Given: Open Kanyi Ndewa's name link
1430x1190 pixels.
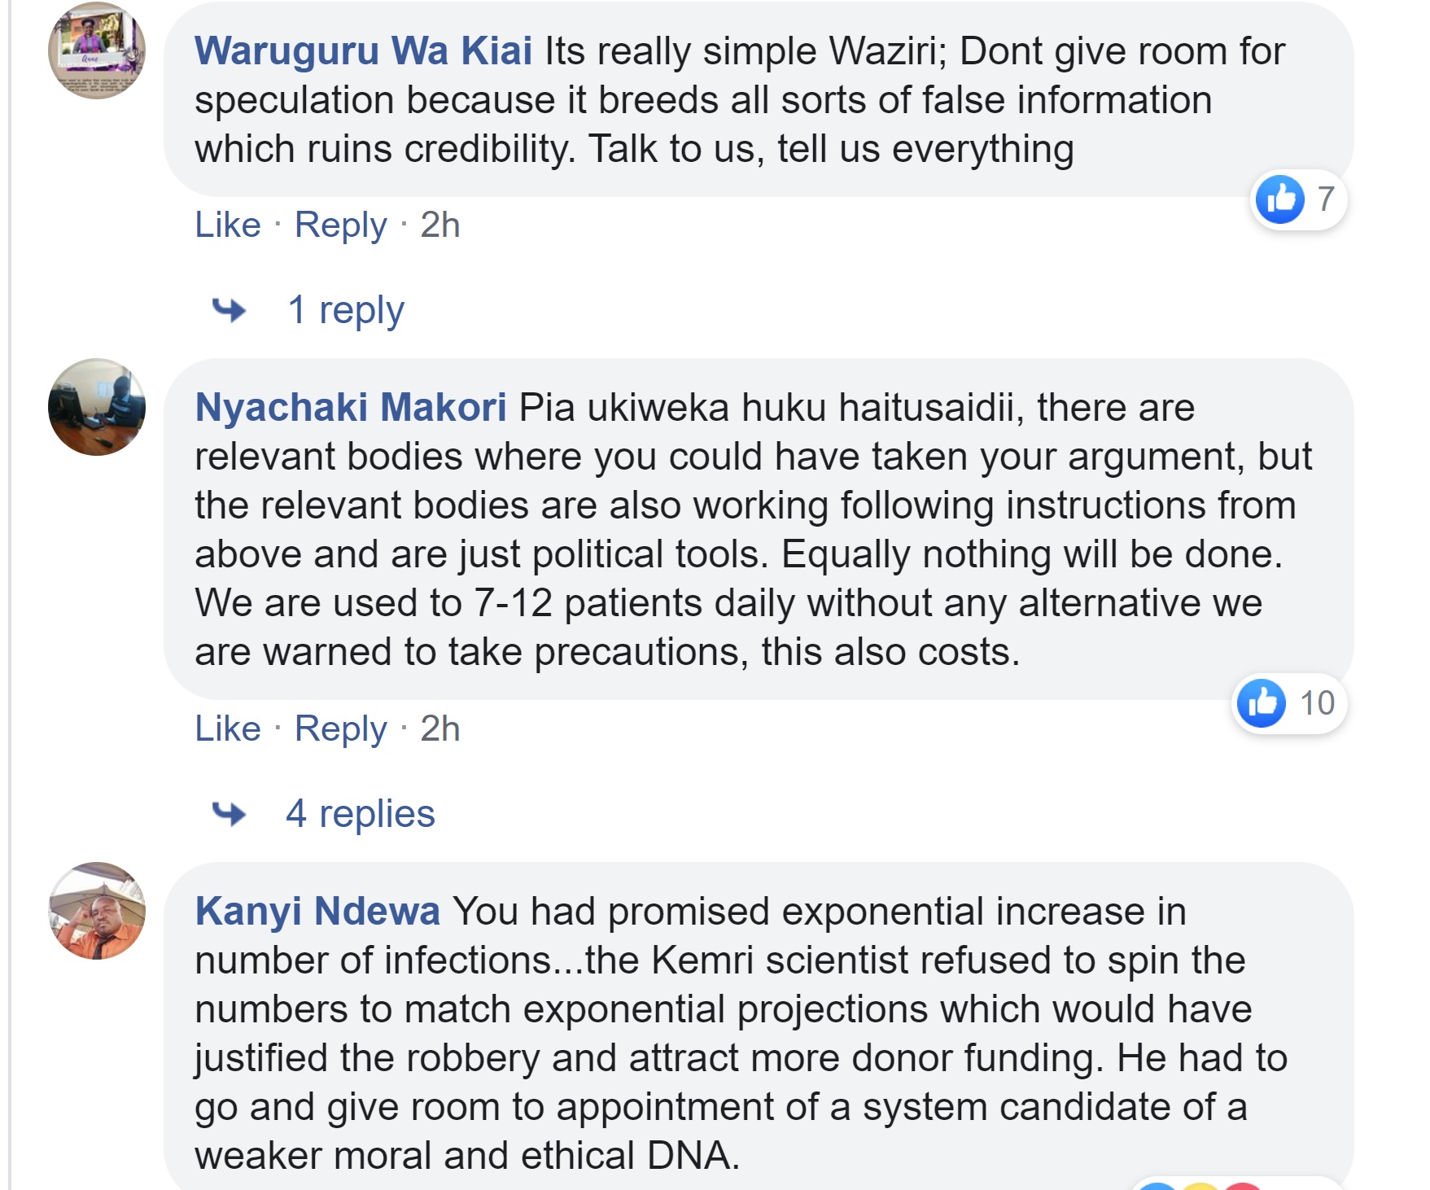Looking at the screenshot, I should (317, 911).
